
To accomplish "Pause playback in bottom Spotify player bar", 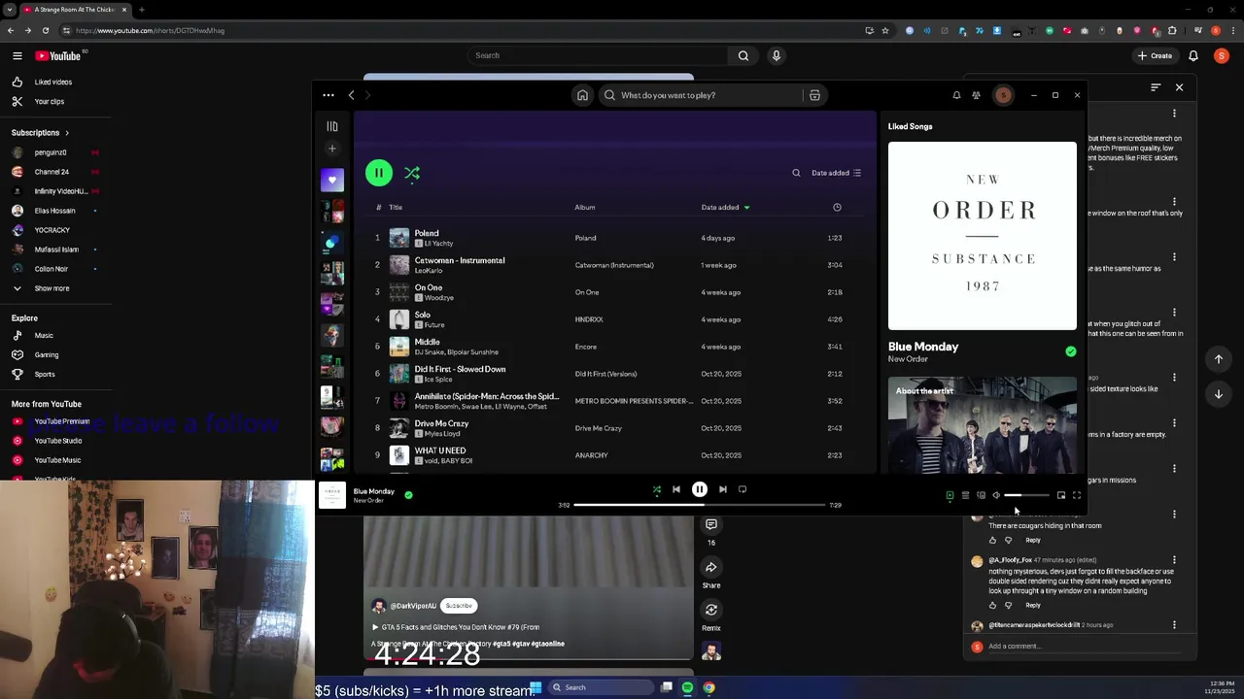I will [700, 489].
